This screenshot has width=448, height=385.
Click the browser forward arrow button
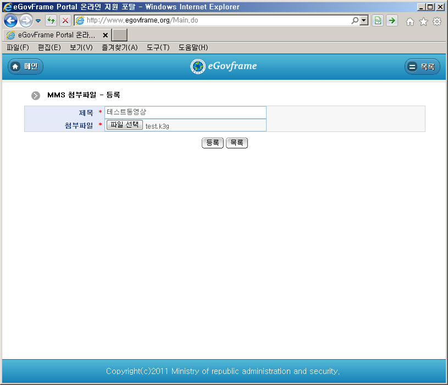pyautogui.click(x=26, y=21)
